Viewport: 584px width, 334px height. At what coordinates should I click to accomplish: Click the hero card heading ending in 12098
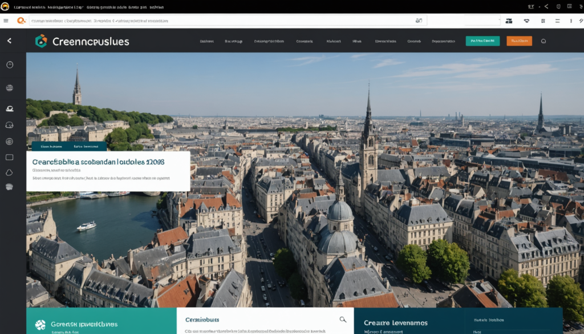tap(98, 162)
